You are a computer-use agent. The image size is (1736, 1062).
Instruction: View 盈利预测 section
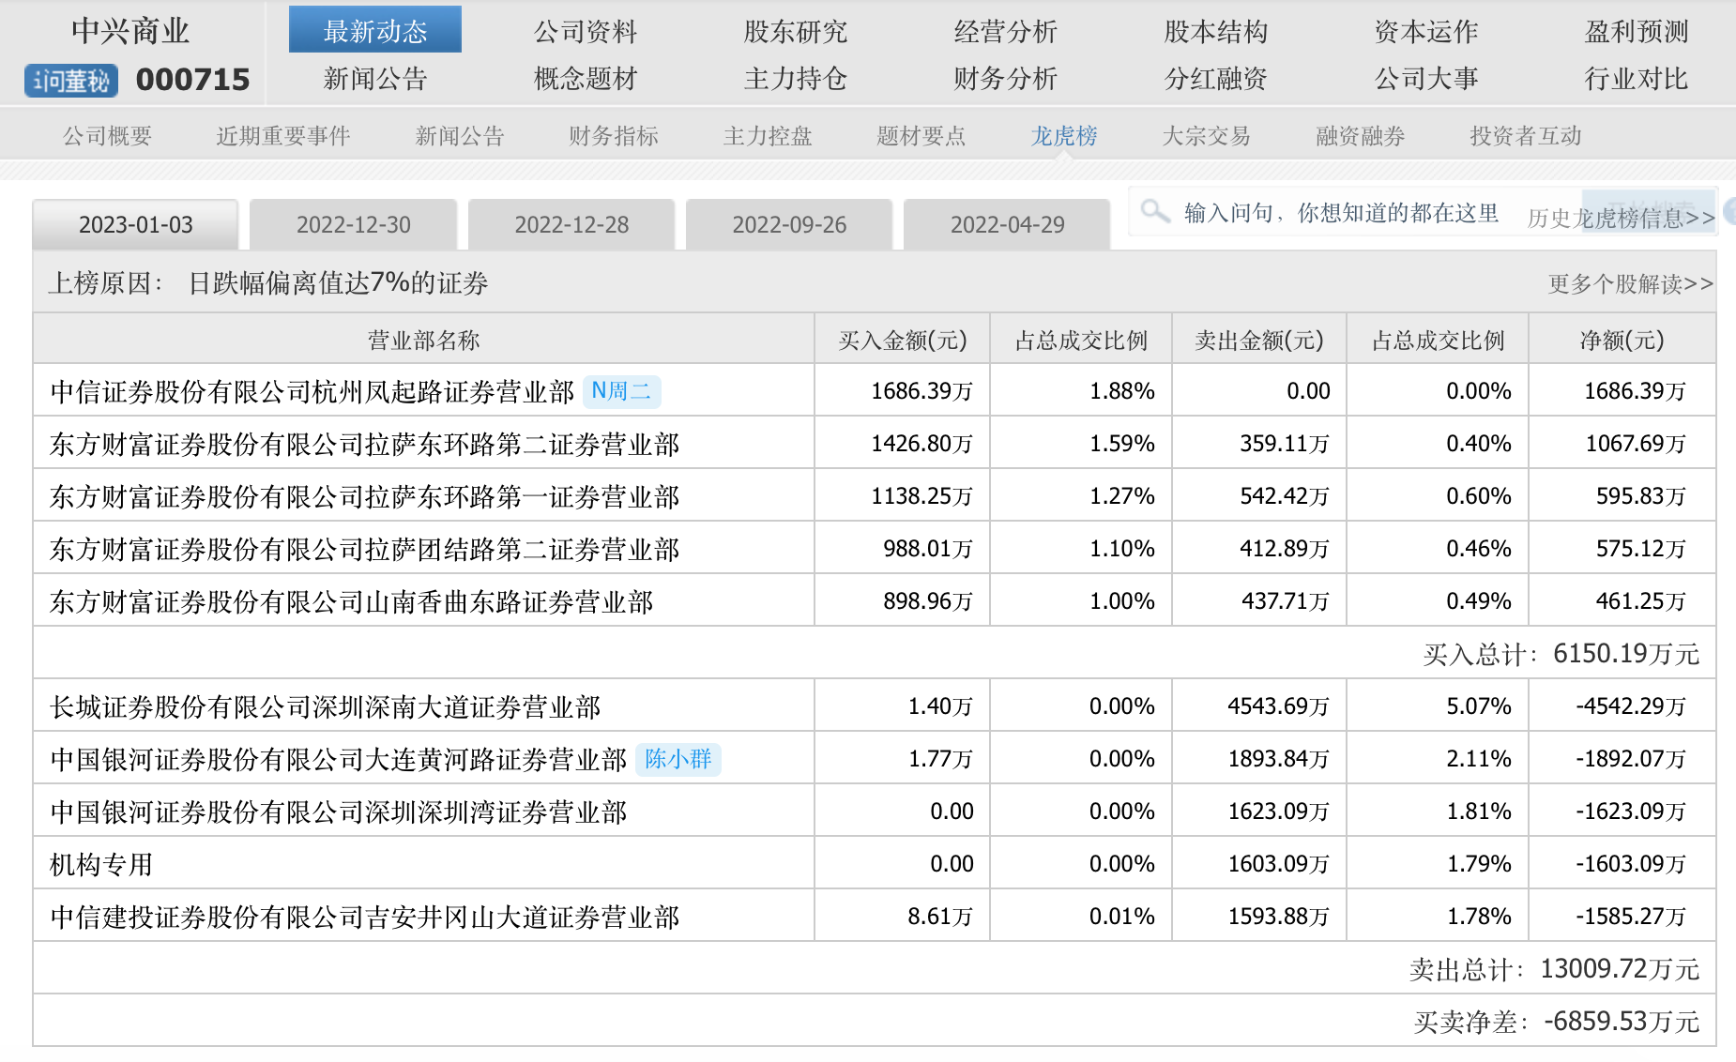pos(1637,32)
